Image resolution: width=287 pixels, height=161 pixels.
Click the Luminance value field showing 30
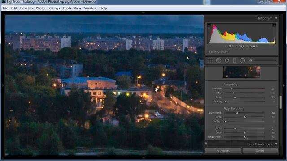pyautogui.click(x=273, y=113)
